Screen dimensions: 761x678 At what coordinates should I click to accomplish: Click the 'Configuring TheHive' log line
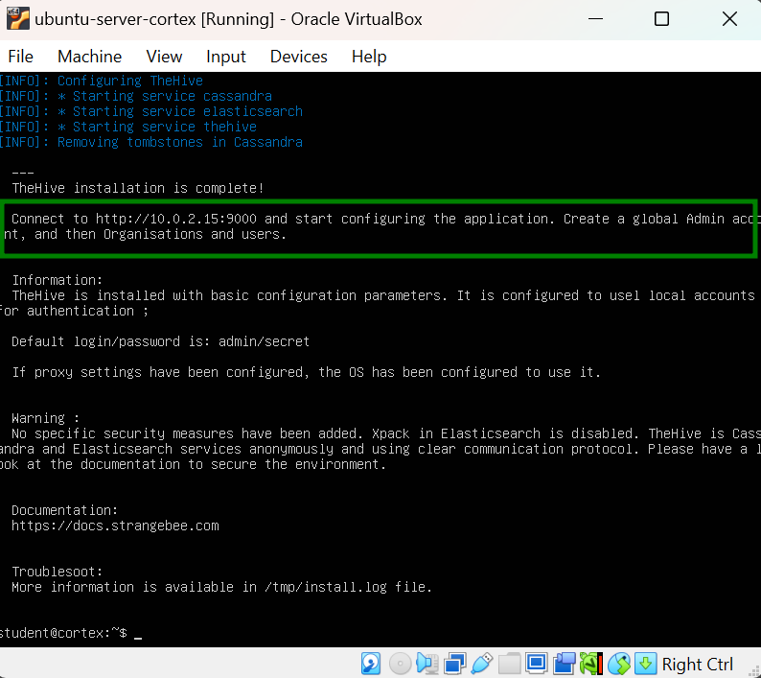(x=102, y=81)
